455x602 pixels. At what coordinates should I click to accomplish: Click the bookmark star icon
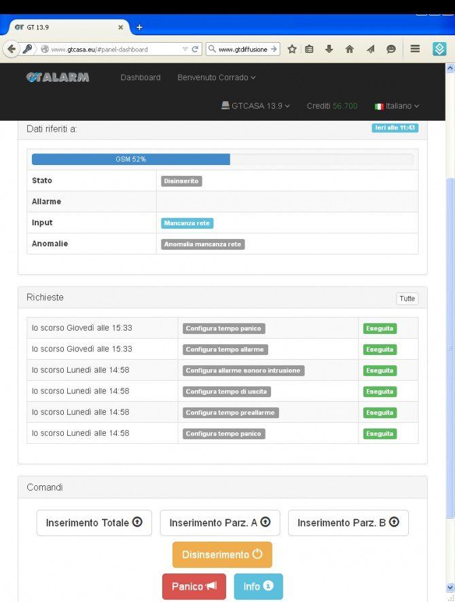pos(292,49)
